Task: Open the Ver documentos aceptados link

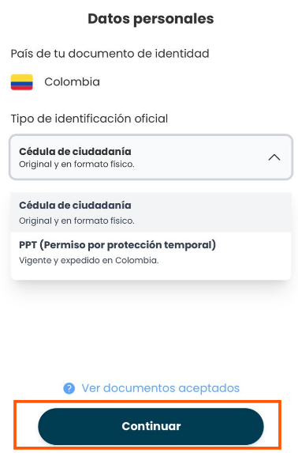Action: point(161,388)
